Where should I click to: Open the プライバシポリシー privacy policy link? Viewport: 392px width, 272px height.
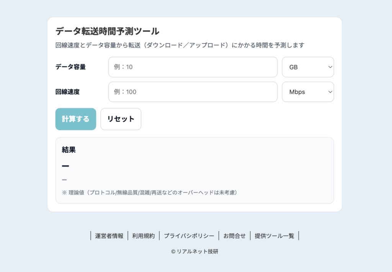(189, 236)
